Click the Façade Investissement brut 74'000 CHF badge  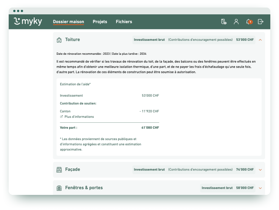coord(194,170)
